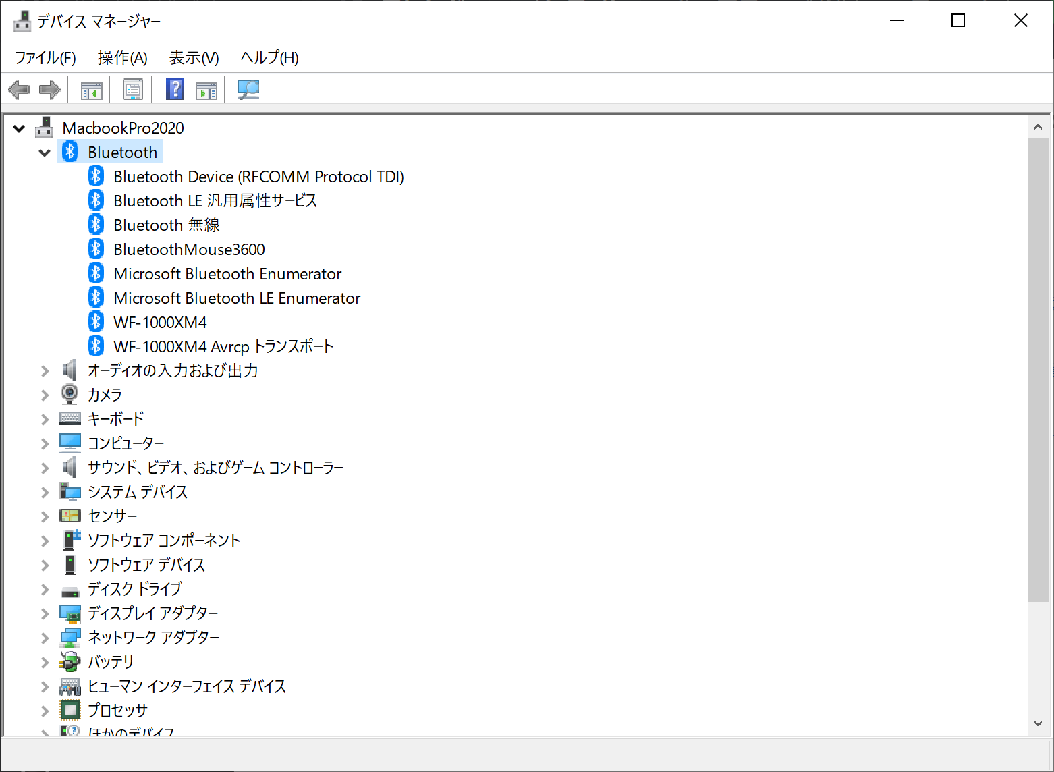Image resolution: width=1054 pixels, height=772 pixels.
Task: Open the blue Help toolbar icon
Action: point(175,89)
